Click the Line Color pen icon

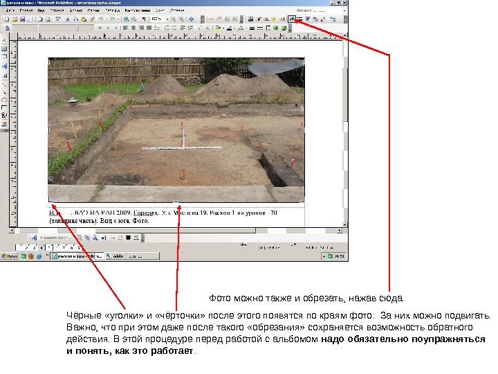(230, 28)
